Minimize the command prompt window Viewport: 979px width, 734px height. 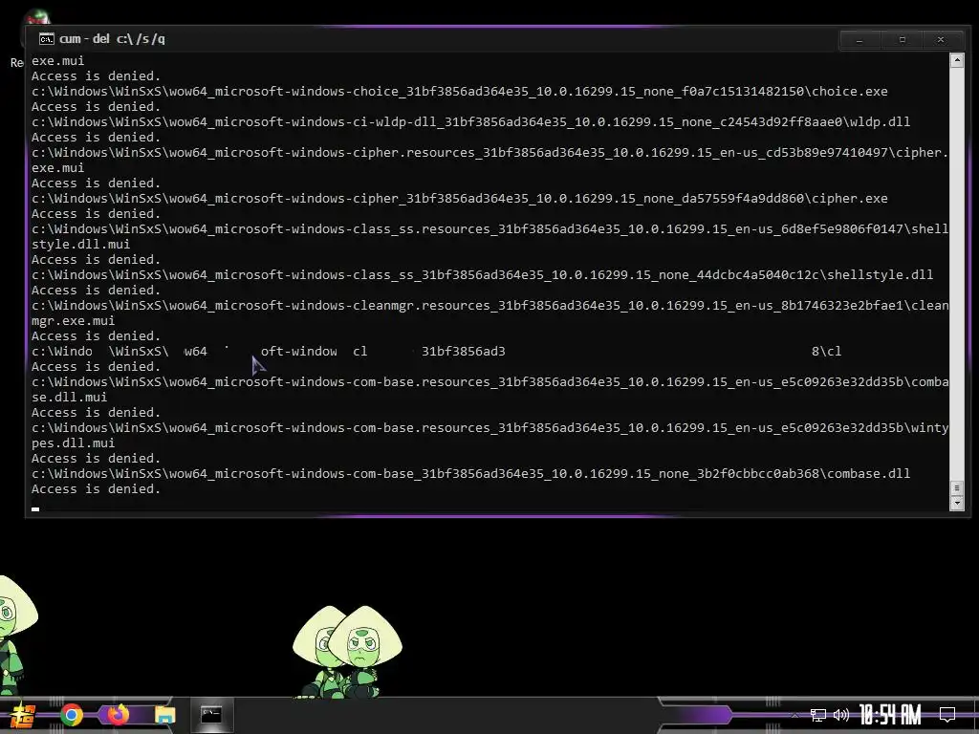click(x=859, y=40)
